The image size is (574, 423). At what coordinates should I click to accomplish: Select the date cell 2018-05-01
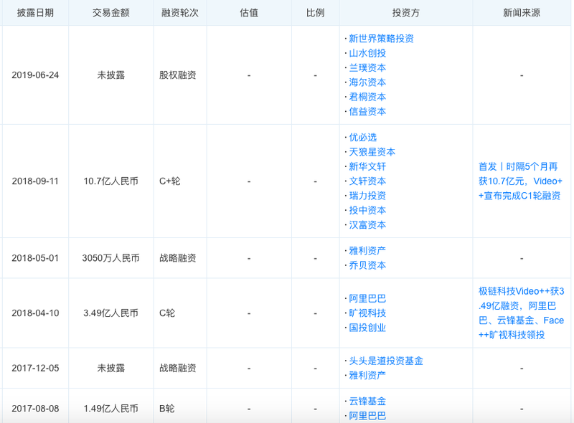click(x=35, y=258)
